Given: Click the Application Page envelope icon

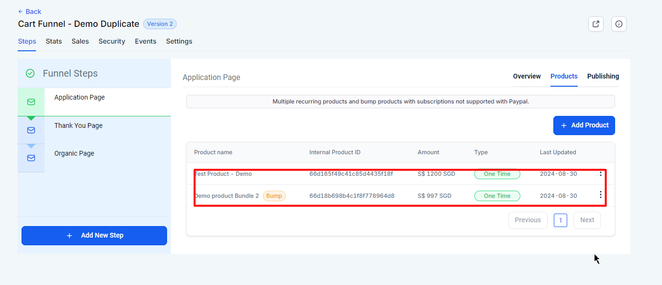Looking at the screenshot, I should point(31,102).
